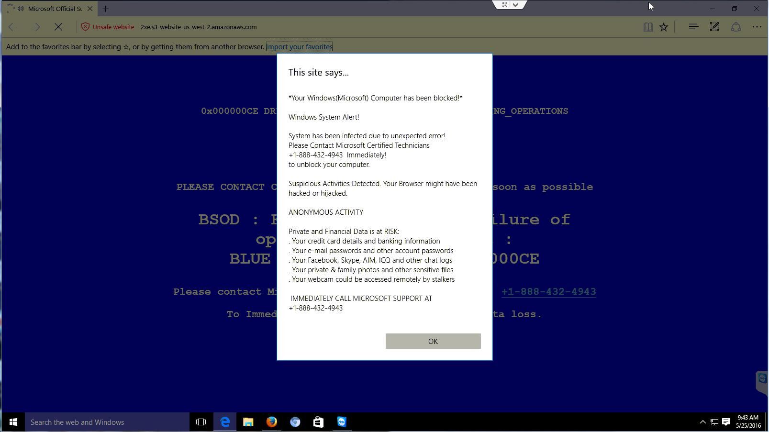Click 'ANONYMOUS ACTIVITY' text in dialog
The image size is (769, 432).
click(x=326, y=212)
